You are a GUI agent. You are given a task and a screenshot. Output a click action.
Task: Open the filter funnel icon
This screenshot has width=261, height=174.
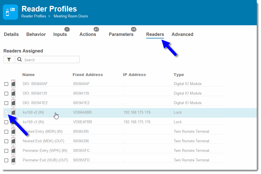tap(9, 59)
